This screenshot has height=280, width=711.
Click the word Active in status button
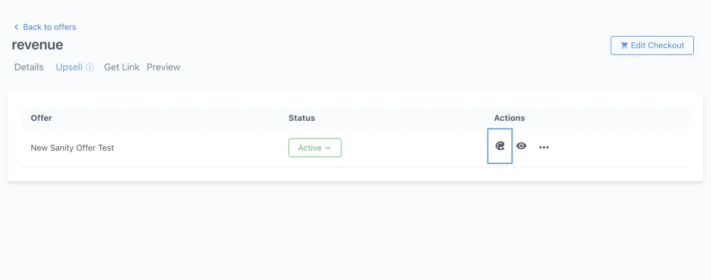coord(309,148)
